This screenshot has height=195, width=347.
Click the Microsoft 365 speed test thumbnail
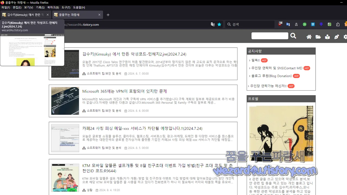(x=65, y=101)
